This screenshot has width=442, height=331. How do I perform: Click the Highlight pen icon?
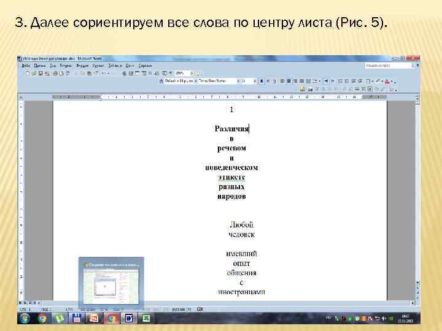coord(378,81)
